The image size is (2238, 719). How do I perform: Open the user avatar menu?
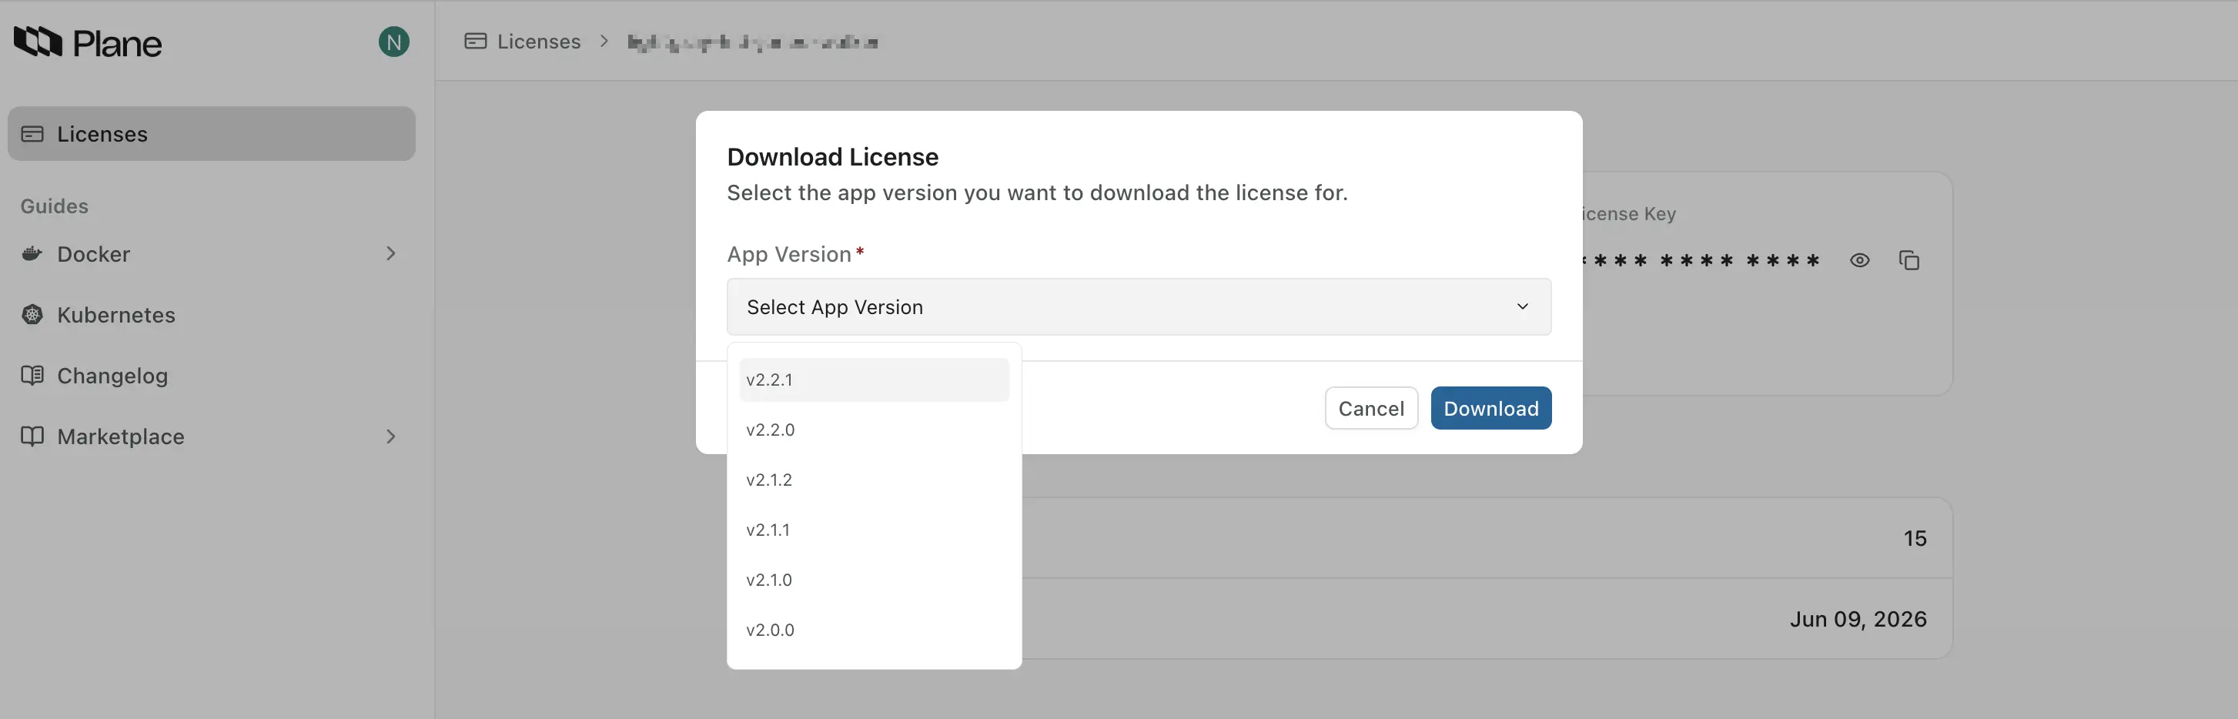click(x=393, y=41)
